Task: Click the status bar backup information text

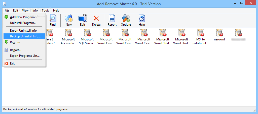Action: click(36, 109)
